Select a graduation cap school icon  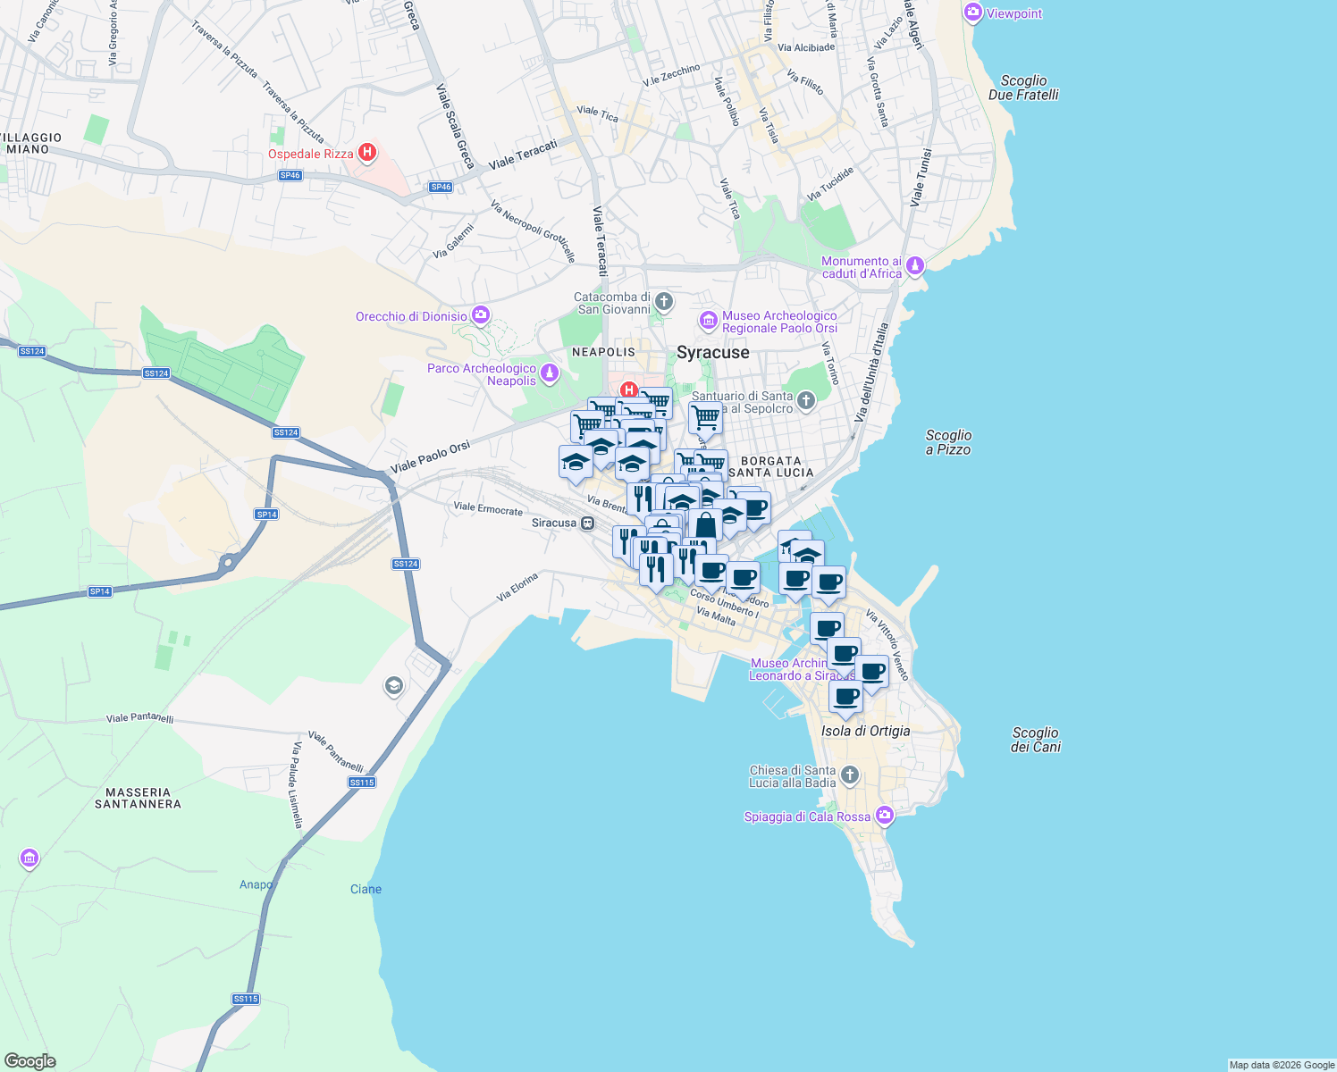576,462
